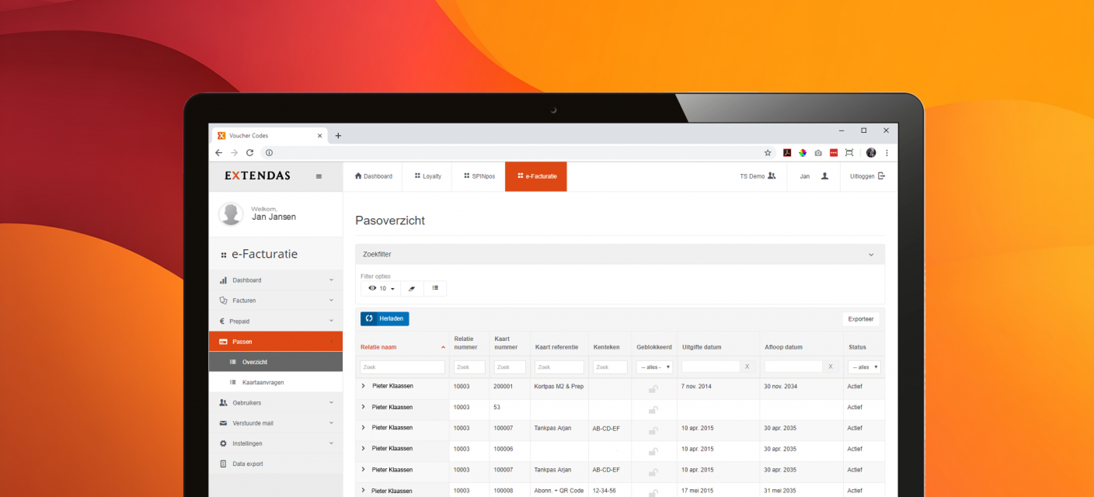
Task: Expand the Prepaid menu chevron
Action: (x=331, y=321)
